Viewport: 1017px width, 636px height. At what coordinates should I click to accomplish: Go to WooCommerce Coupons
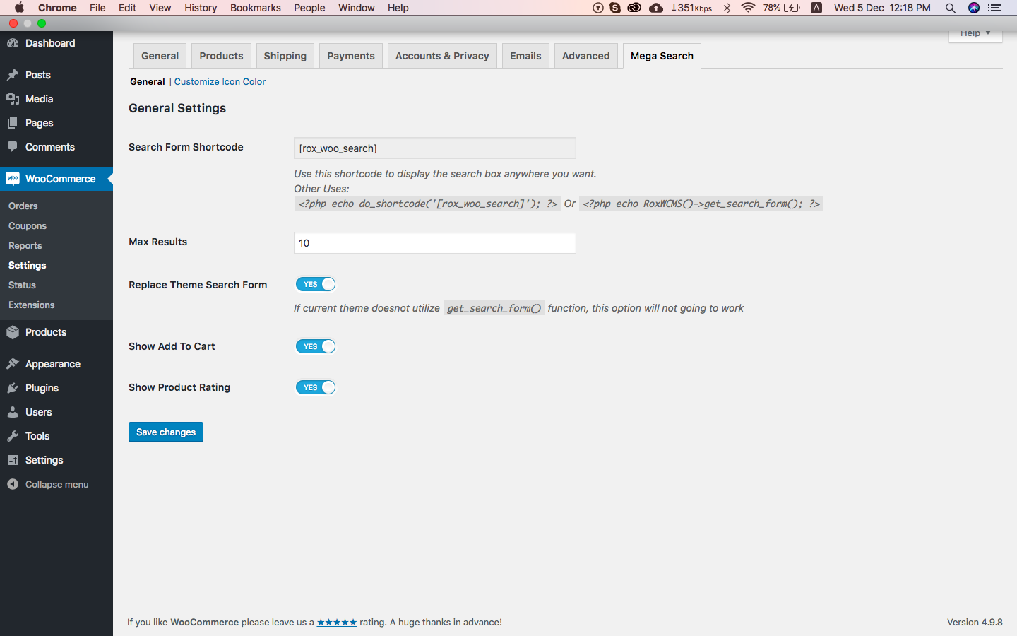(28, 225)
